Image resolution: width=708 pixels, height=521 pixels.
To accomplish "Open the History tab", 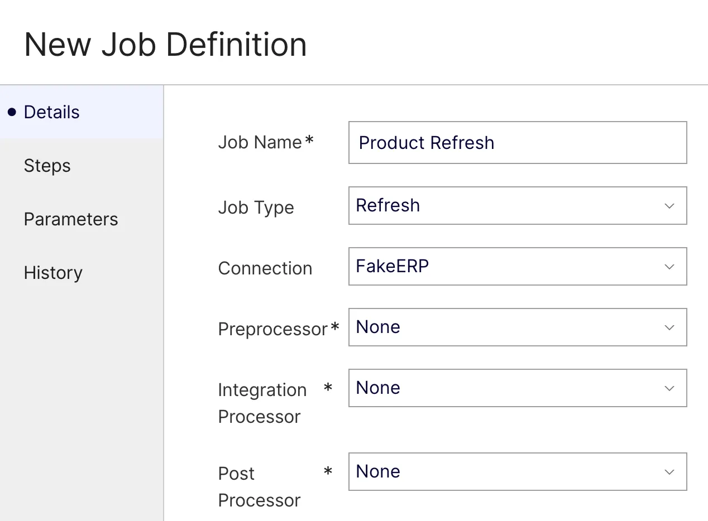I will coord(82,273).
